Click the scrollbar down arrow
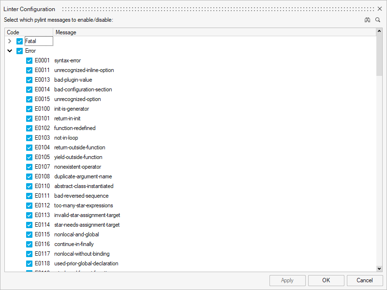Viewport: 387px width, 290px height. pyautogui.click(x=380, y=268)
